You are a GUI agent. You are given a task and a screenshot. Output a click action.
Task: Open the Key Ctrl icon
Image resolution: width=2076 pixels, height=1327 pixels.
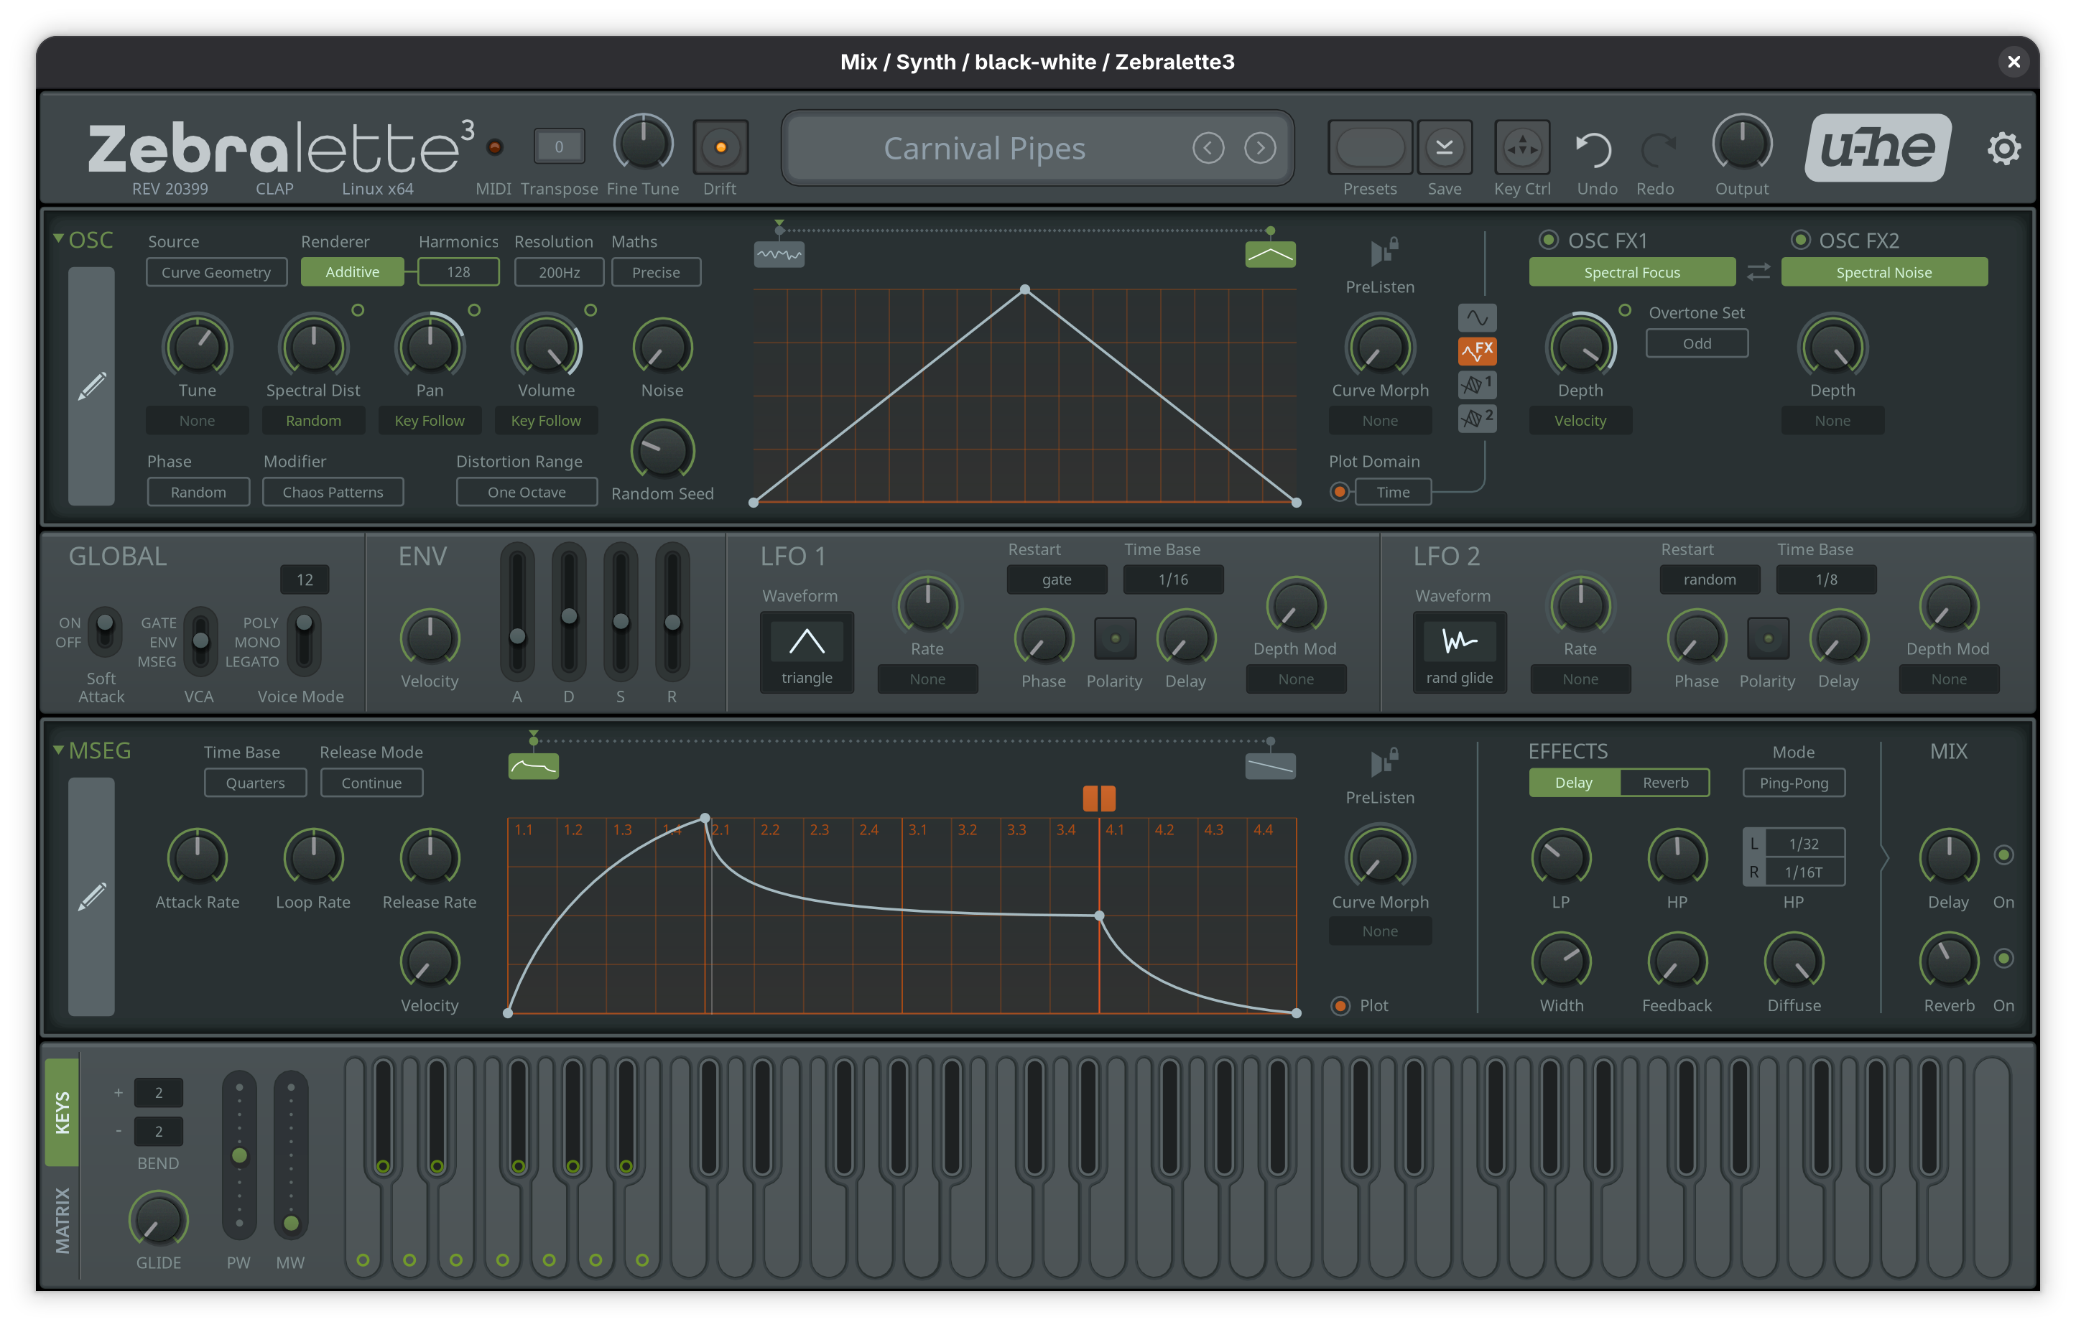pos(1521,147)
